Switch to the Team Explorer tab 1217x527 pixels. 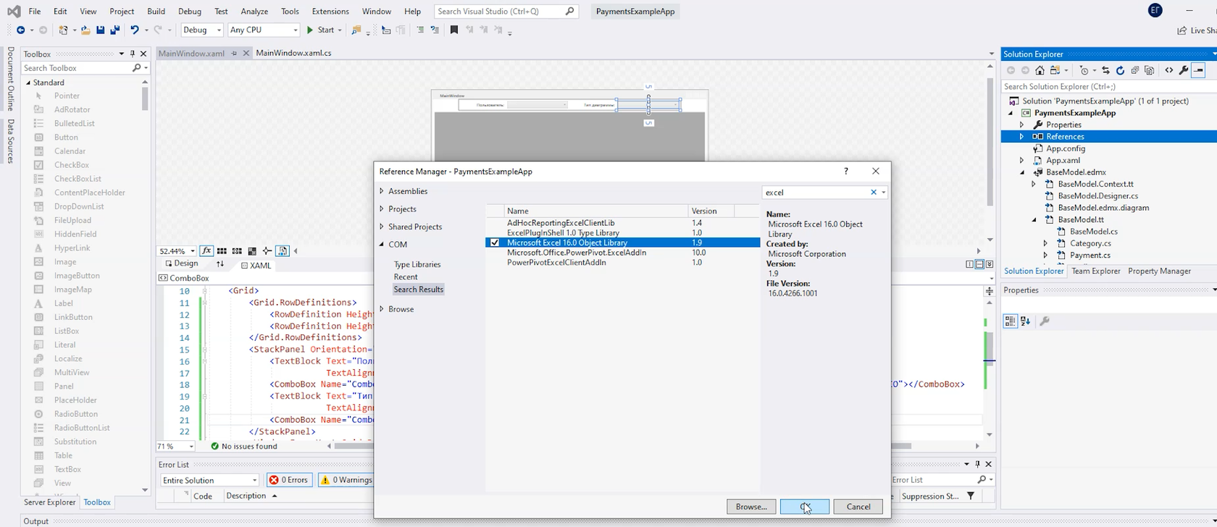1095,271
